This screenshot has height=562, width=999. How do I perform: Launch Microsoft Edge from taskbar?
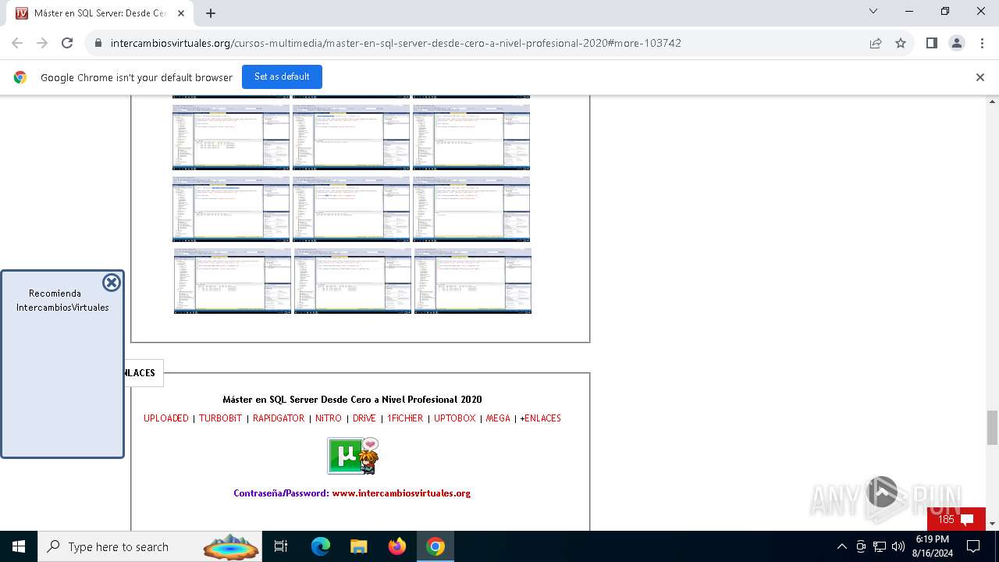click(321, 546)
